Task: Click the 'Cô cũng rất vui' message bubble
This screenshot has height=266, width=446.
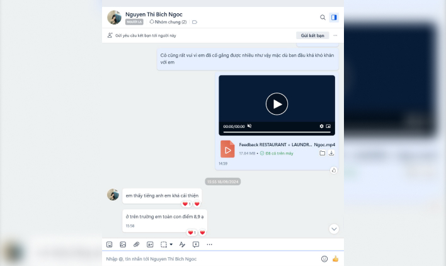Action: pyautogui.click(x=248, y=59)
